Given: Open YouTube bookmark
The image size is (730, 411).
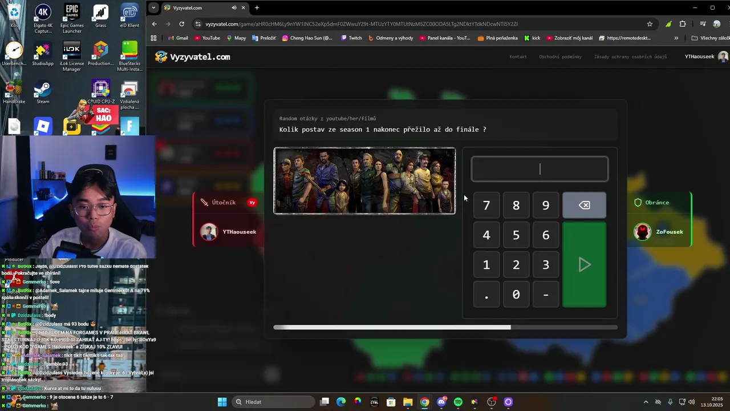Looking at the screenshot, I should coord(207,38).
